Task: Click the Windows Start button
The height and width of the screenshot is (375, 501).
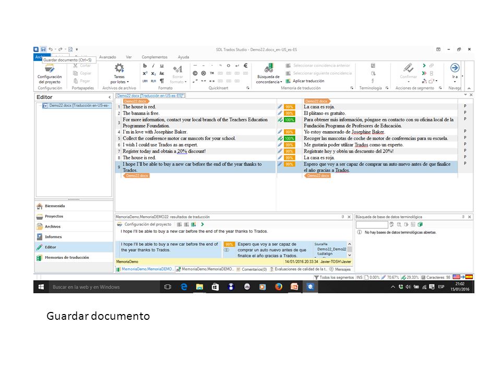Action: (41, 287)
